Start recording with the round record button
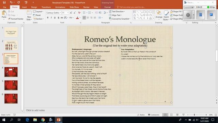 pos(188,15)
